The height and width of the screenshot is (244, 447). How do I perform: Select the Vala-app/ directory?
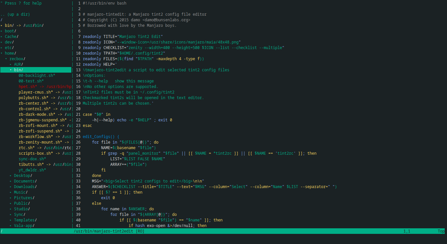click(24, 226)
